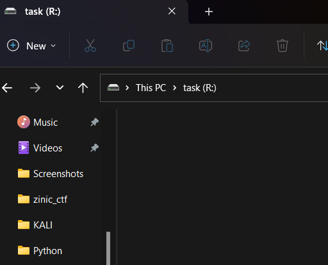
Task: Click the Copy icon in toolbar
Action: [129, 46]
